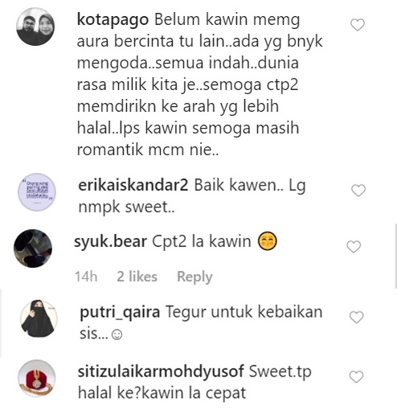Click the 14h timestamp on syuk.bear's comment
Screen dimensions: 397x419
(86, 277)
